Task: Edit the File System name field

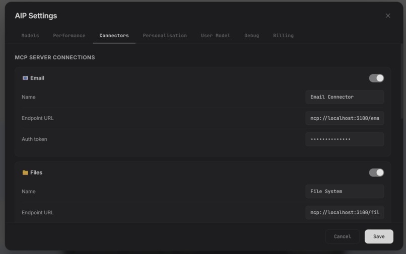Action: [345, 192]
